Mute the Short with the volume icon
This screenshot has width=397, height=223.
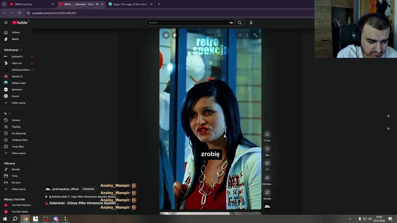point(175,35)
